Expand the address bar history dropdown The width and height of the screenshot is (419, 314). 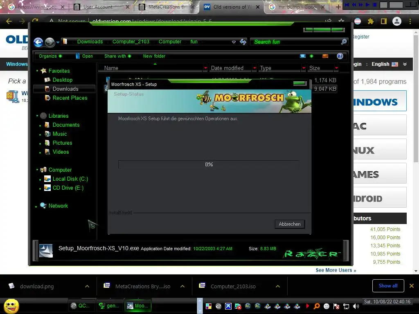point(234,42)
